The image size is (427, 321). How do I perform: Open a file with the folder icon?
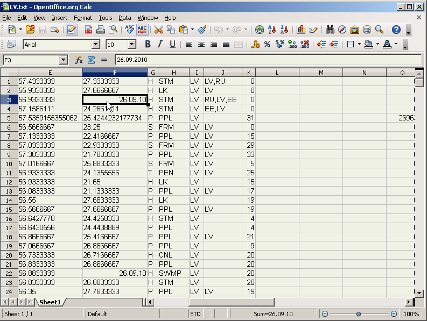[30, 30]
